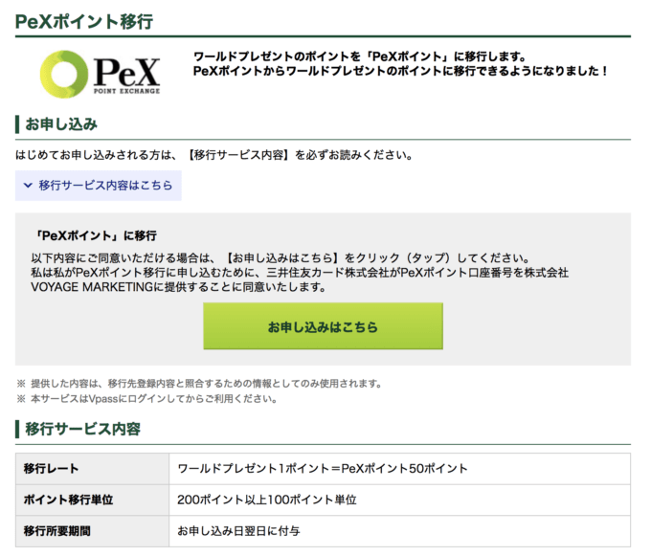Image resolution: width=651 pixels, height=556 pixels.
Task: Click the intro line starting ワールドプレゼントのポイントを
Action: 360,56
